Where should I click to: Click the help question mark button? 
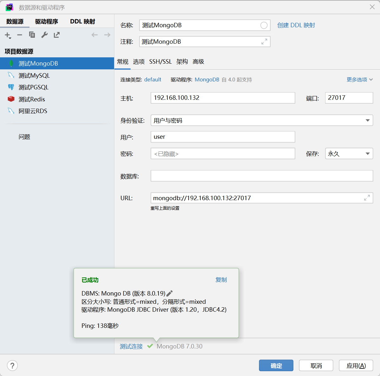(x=12, y=366)
